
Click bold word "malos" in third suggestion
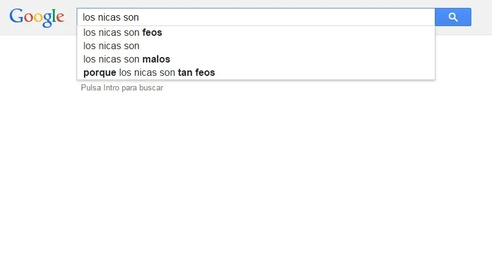156,59
